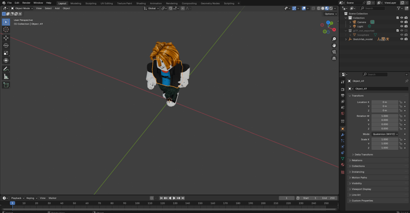Hide the Sketchfab_model in viewport
The image size is (410, 213).
pos(401,39)
